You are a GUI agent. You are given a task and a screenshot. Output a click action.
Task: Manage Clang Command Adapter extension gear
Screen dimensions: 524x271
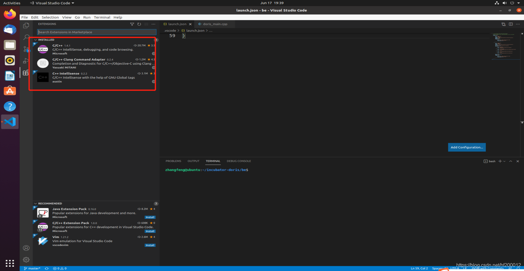153,67
